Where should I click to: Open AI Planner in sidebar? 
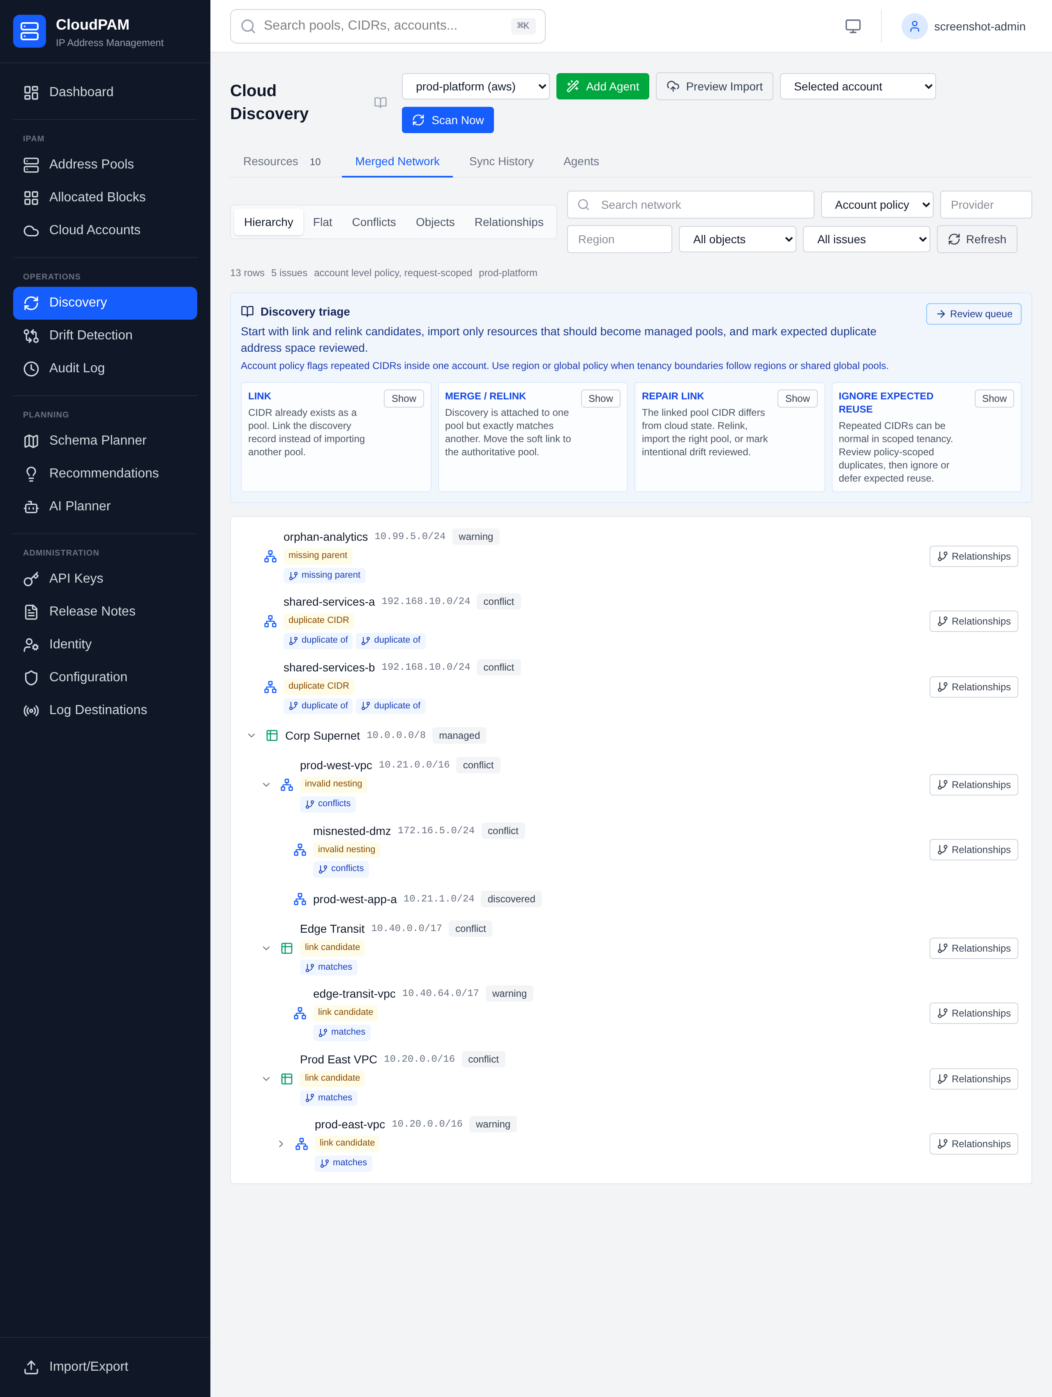click(105, 506)
